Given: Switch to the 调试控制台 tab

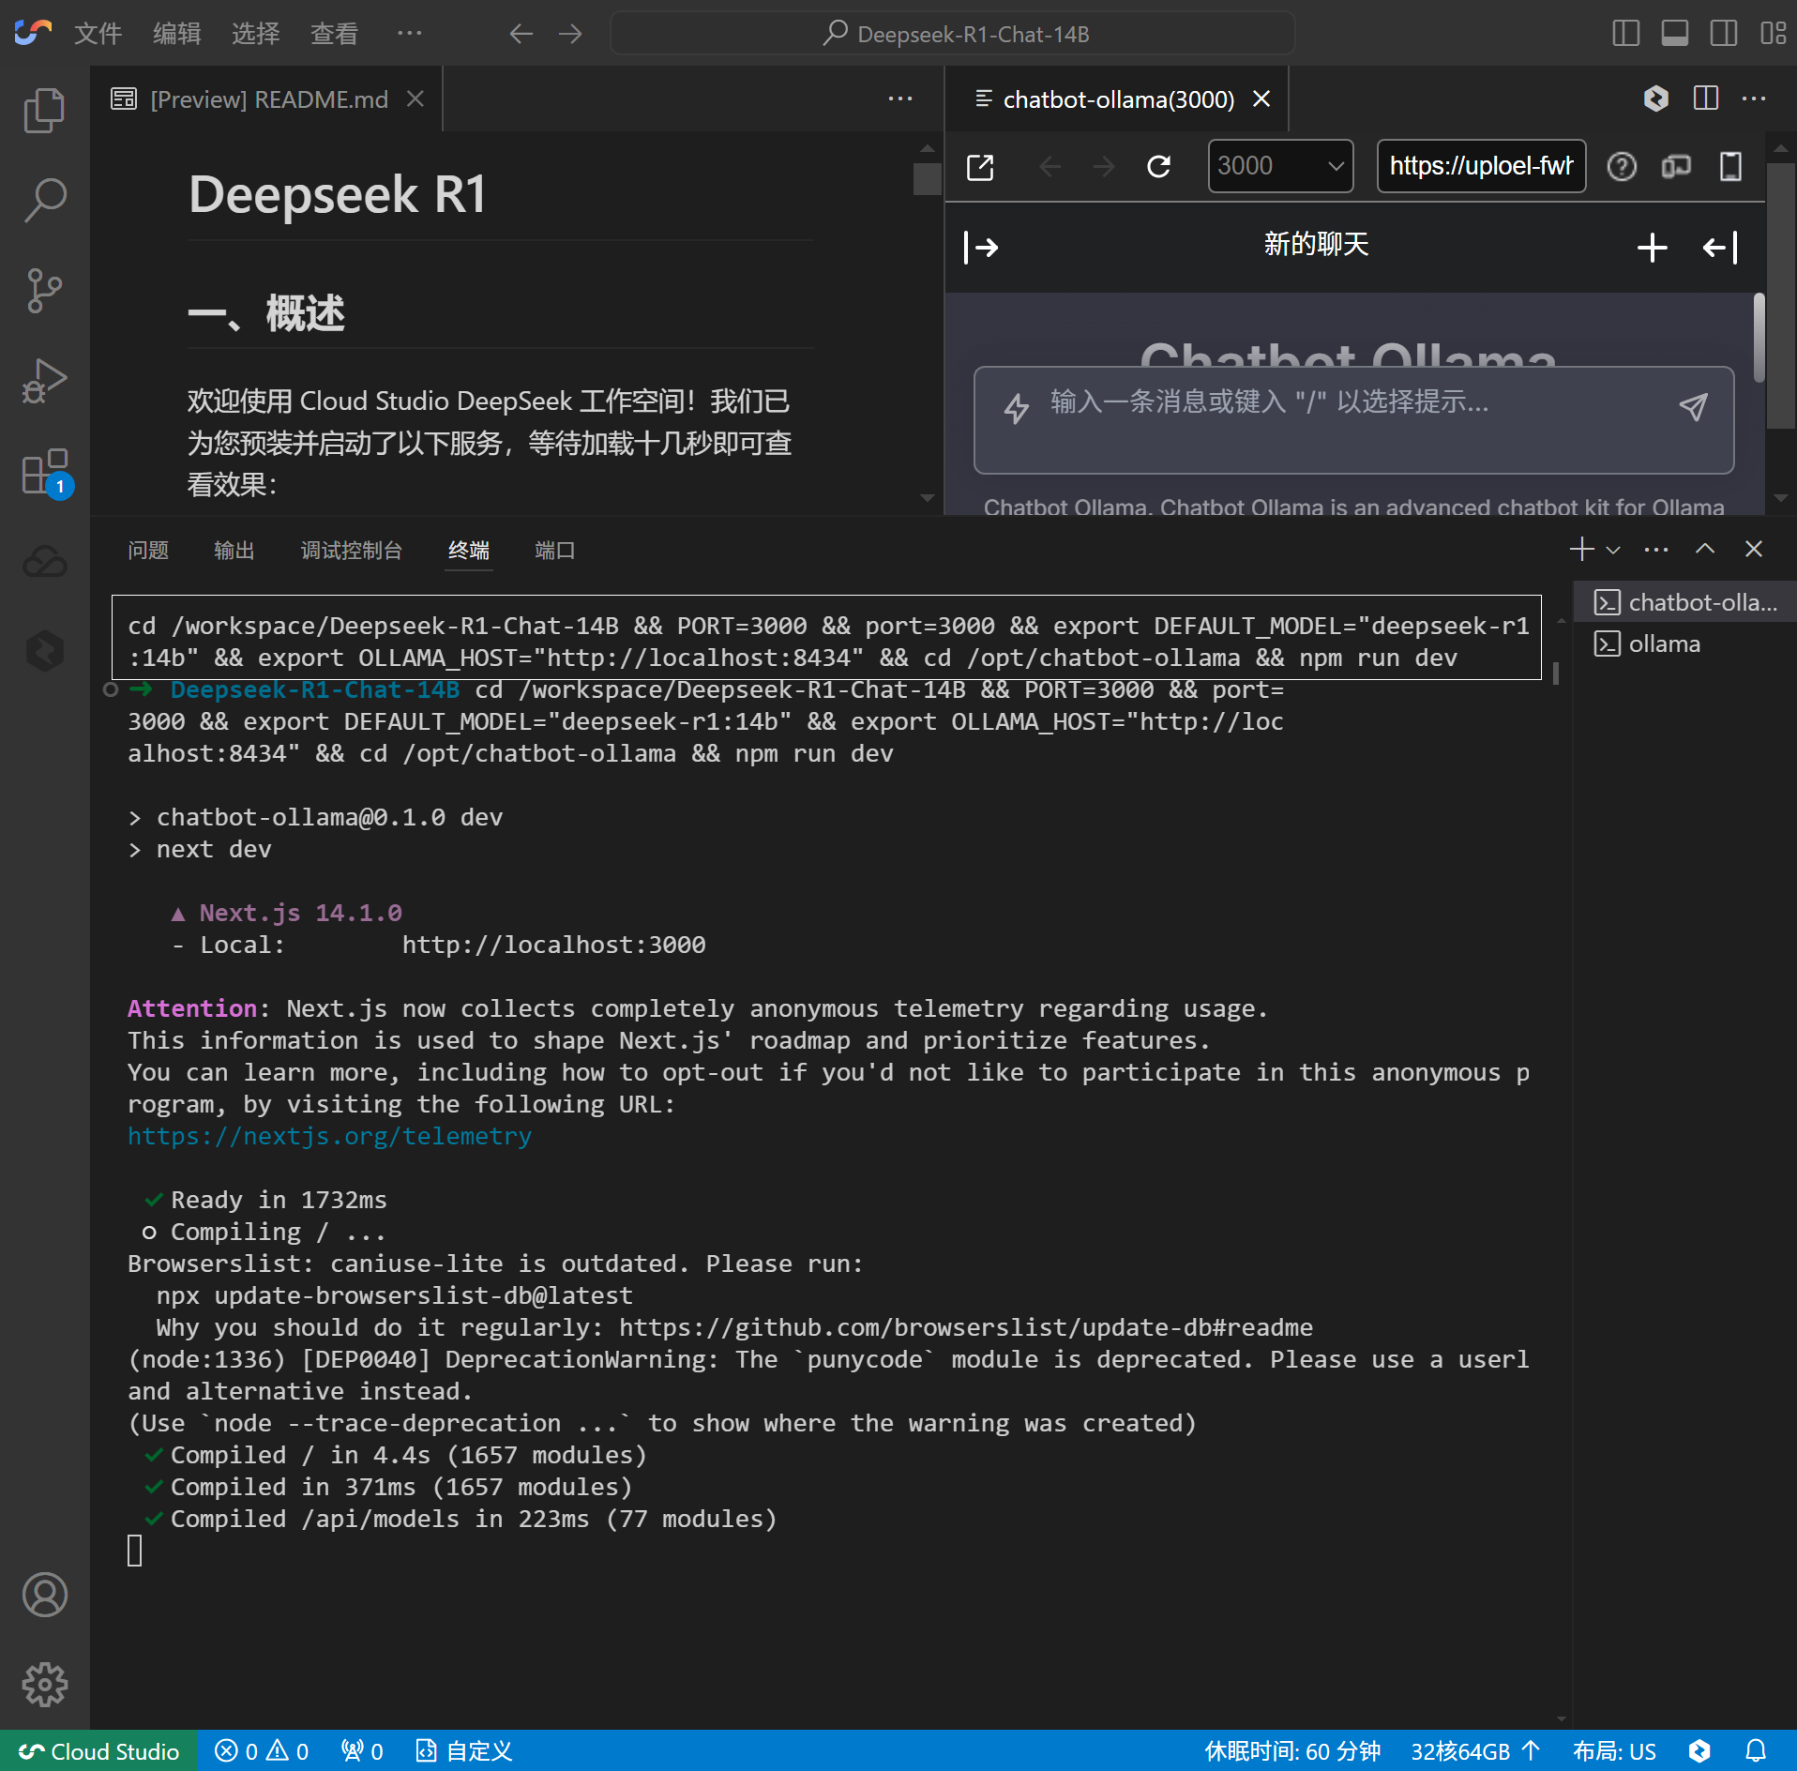Looking at the screenshot, I should 352,551.
